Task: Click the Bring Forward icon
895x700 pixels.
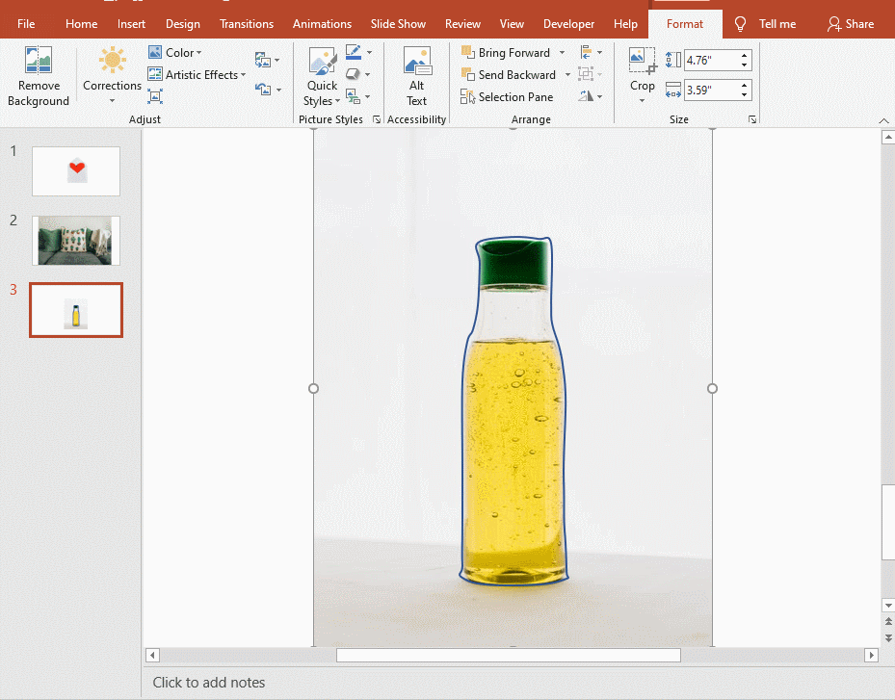Action: 467,52
